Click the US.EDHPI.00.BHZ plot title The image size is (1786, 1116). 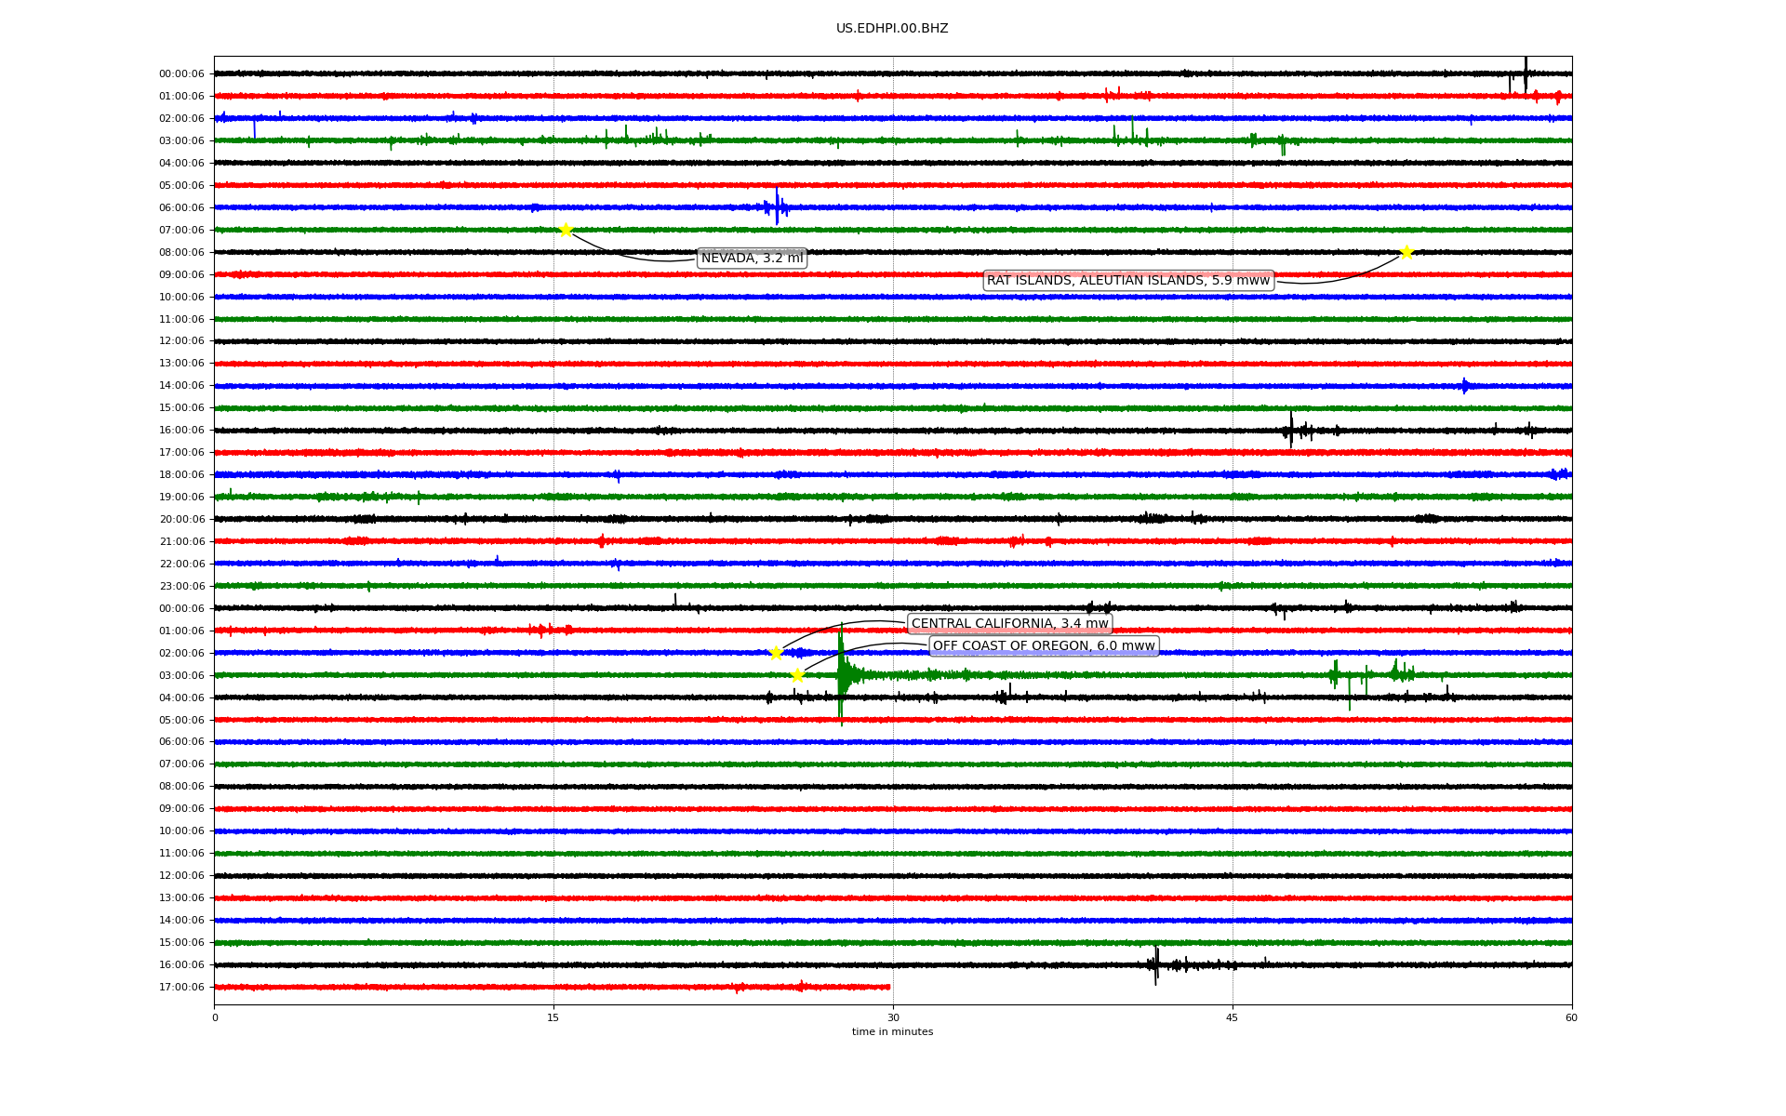(x=891, y=29)
